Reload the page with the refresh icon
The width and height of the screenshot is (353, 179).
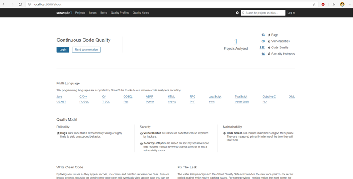[20, 4]
